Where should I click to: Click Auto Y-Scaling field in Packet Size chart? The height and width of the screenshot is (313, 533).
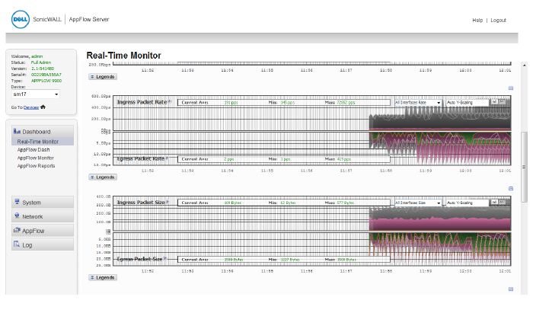[x=468, y=203]
